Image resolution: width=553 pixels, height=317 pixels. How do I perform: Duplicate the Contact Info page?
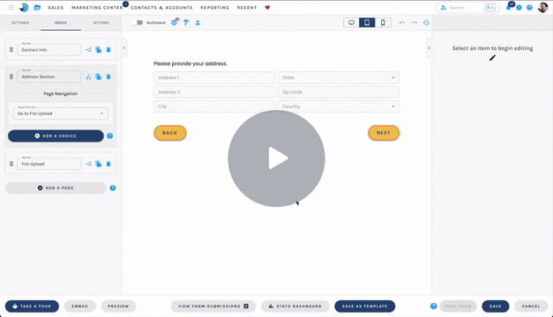(x=99, y=49)
